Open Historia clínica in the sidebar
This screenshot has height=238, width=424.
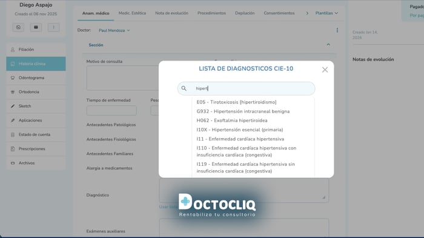(36, 64)
